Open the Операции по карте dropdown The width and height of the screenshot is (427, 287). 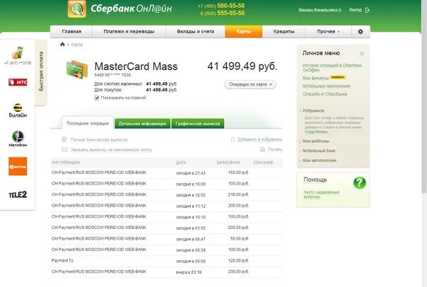tap(250, 84)
